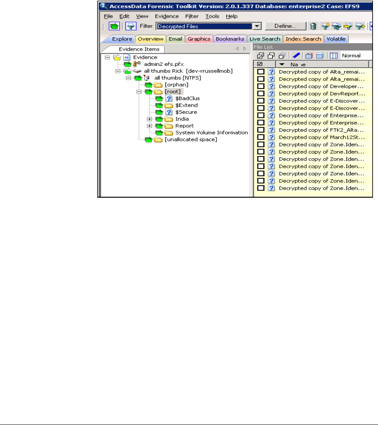Open the Volatile tab

click(336, 39)
